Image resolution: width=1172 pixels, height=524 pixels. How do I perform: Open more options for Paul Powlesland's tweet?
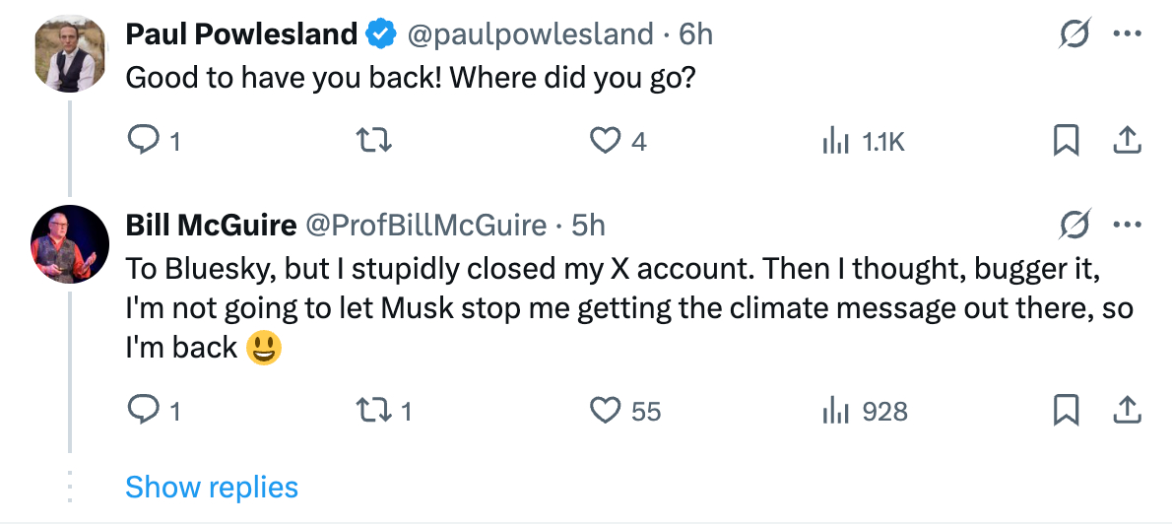pos(1126,33)
